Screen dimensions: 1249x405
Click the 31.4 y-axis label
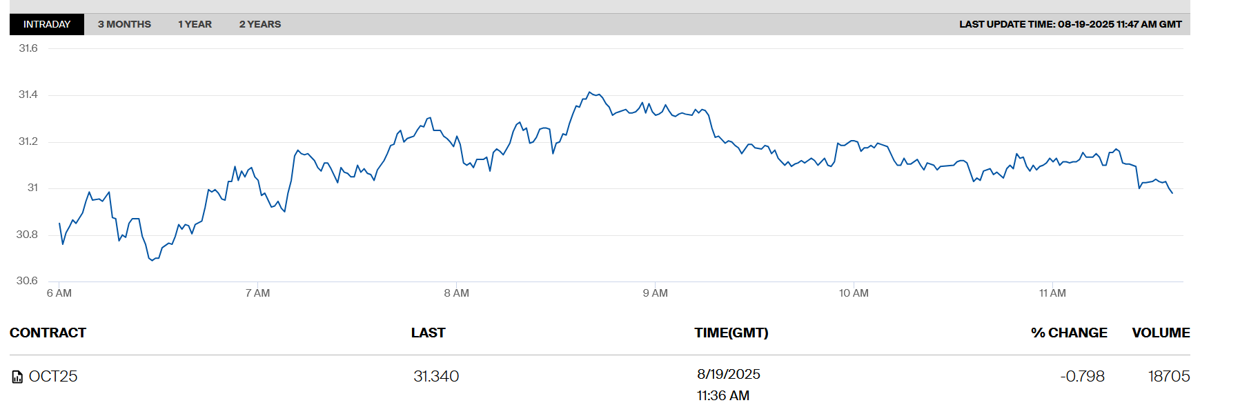point(28,95)
